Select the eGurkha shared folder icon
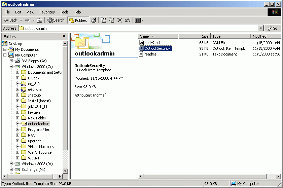The height and width of the screenshot is (188, 283). click(x=24, y=89)
